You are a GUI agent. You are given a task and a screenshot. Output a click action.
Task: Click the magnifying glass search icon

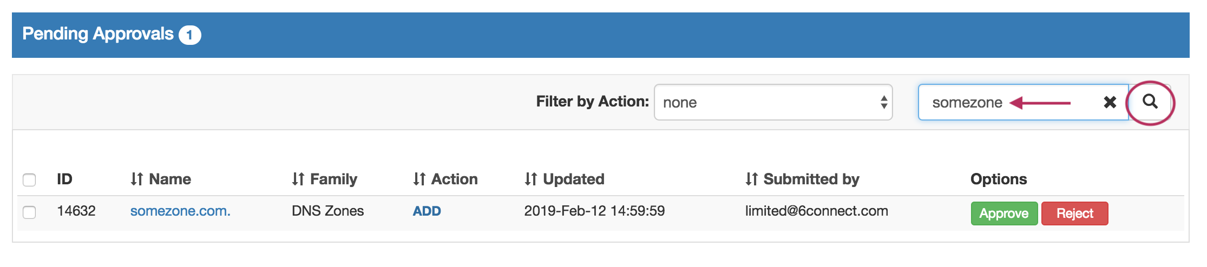click(1150, 102)
